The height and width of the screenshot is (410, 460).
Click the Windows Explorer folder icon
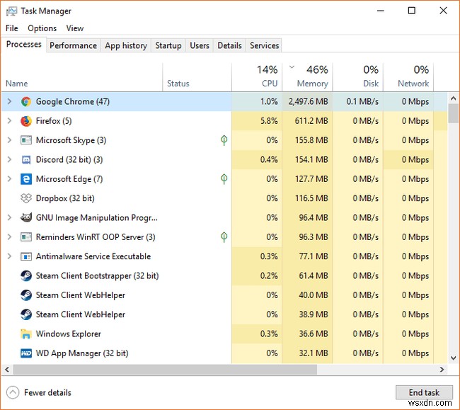[x=26, y=334]
